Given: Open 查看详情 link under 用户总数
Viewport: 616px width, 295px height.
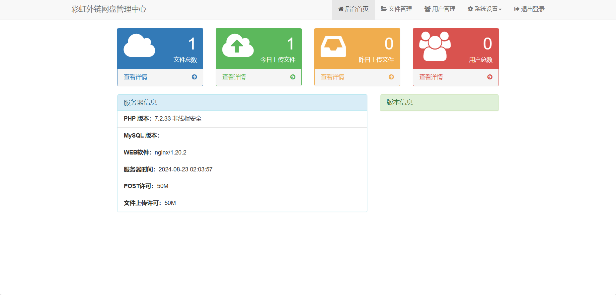Looking at the screenshot, I should pyautogui.click(x=431, y=77).
